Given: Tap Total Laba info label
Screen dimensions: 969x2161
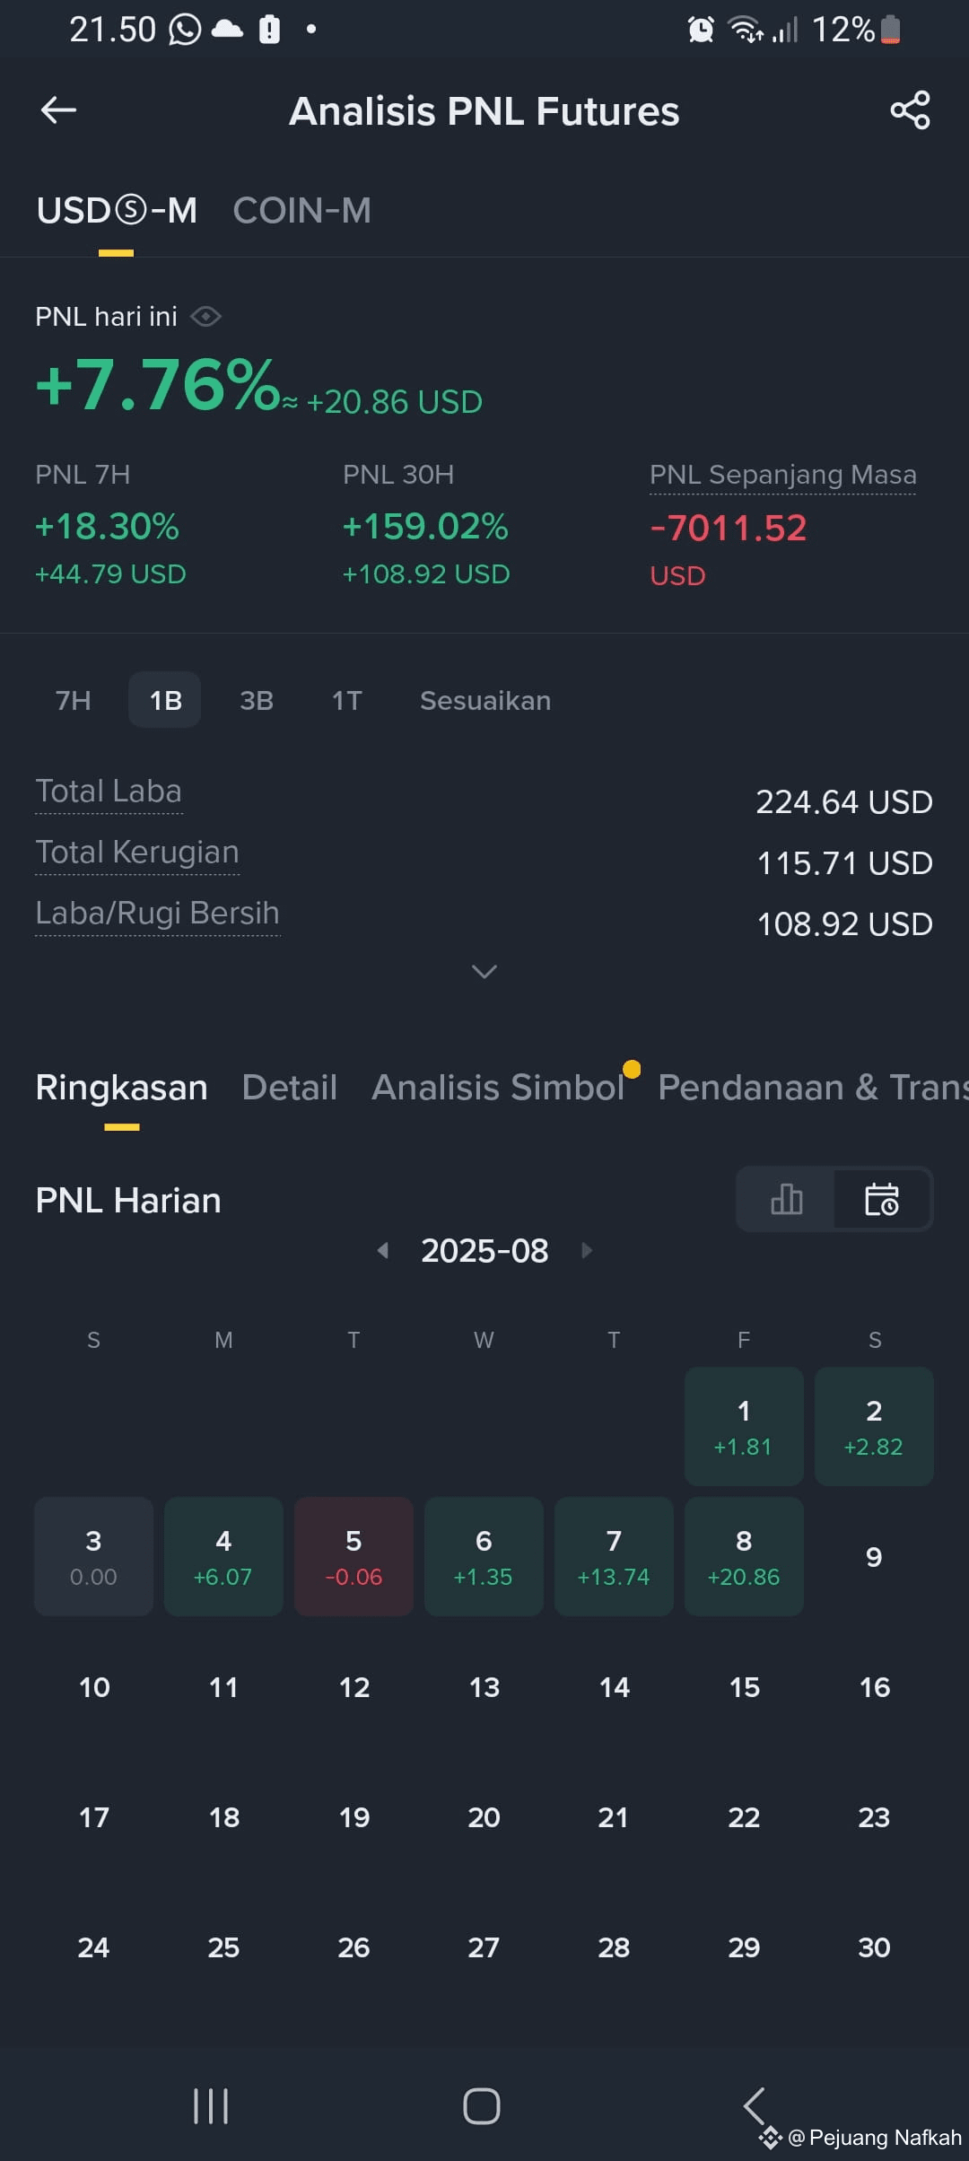Looking at the screenshot, I should (109, 792).
